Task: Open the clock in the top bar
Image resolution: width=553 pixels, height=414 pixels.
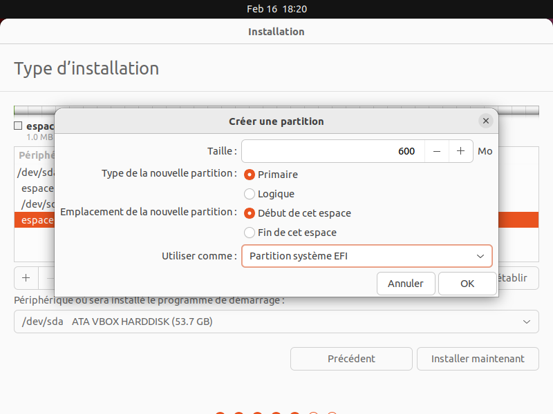Action: click(x=276, y=9)
